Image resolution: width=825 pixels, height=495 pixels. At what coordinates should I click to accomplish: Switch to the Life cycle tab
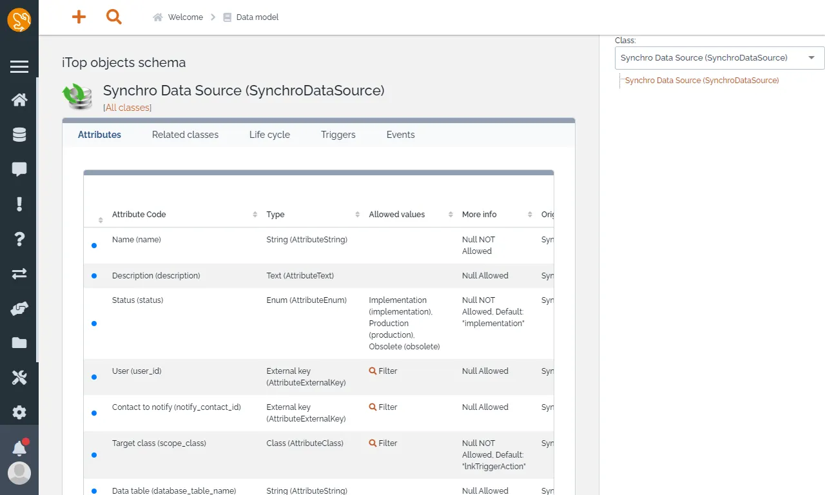point(269,135)
